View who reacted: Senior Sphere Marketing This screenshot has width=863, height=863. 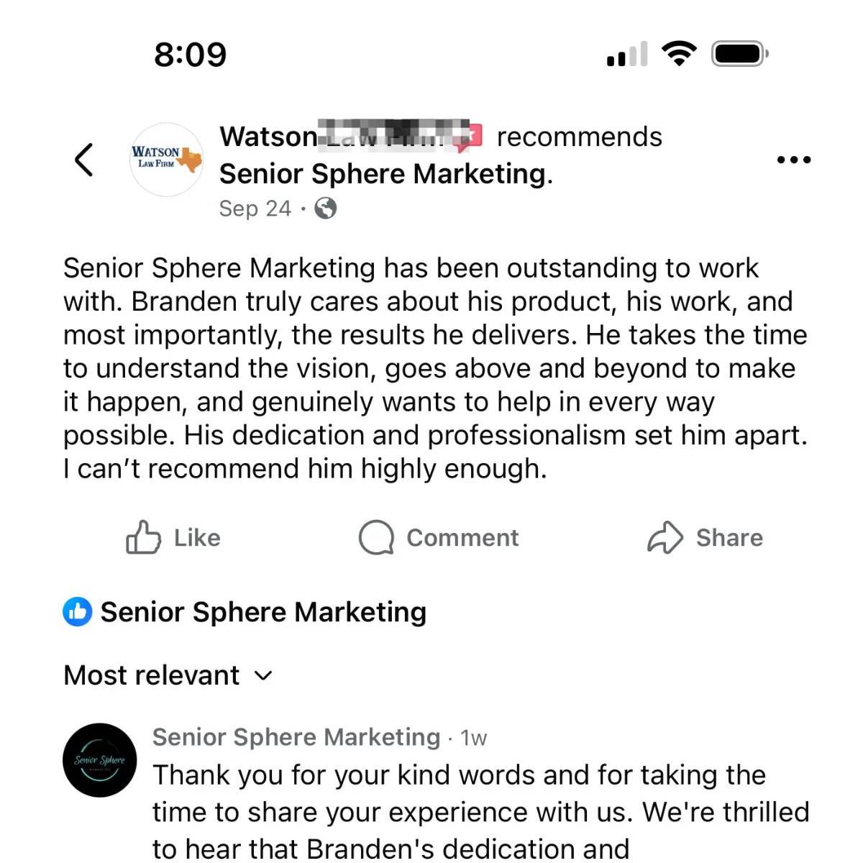click(263, 612)
